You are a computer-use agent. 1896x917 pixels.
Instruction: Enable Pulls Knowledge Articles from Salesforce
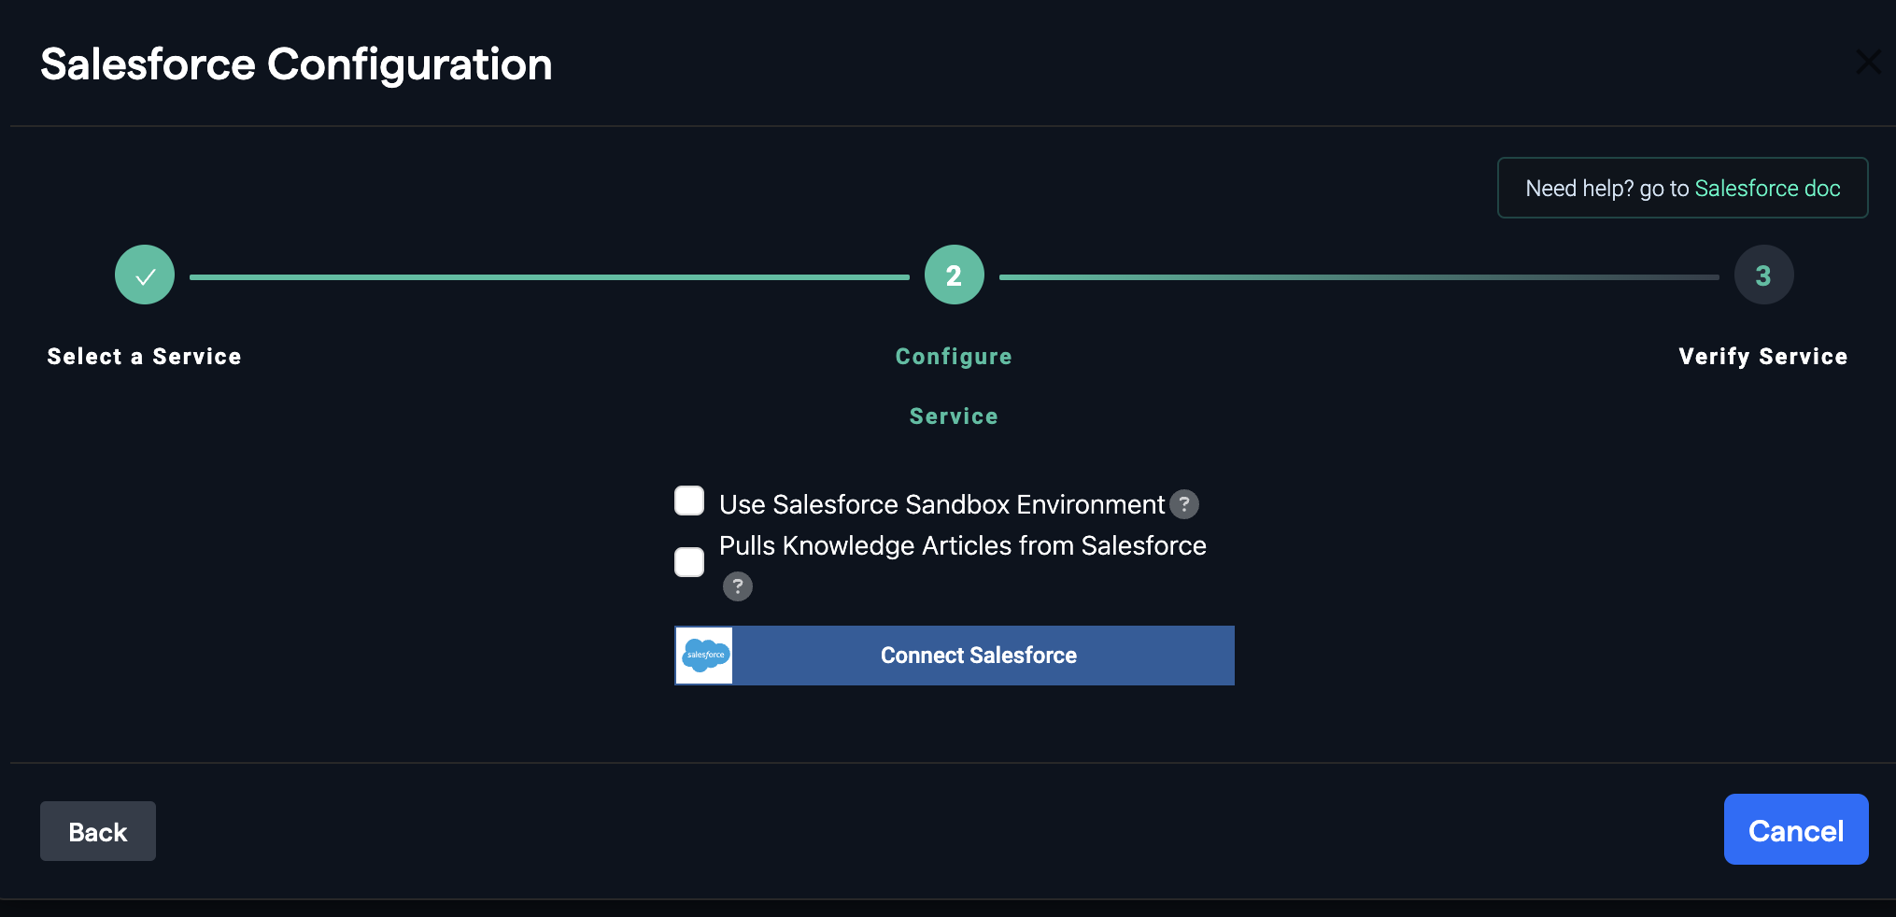click(x=688, y=561)
